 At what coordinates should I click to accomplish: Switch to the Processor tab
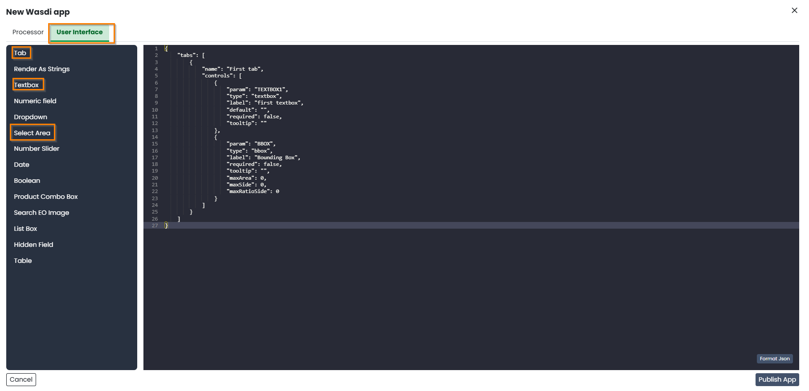click(x=28, y=32)
